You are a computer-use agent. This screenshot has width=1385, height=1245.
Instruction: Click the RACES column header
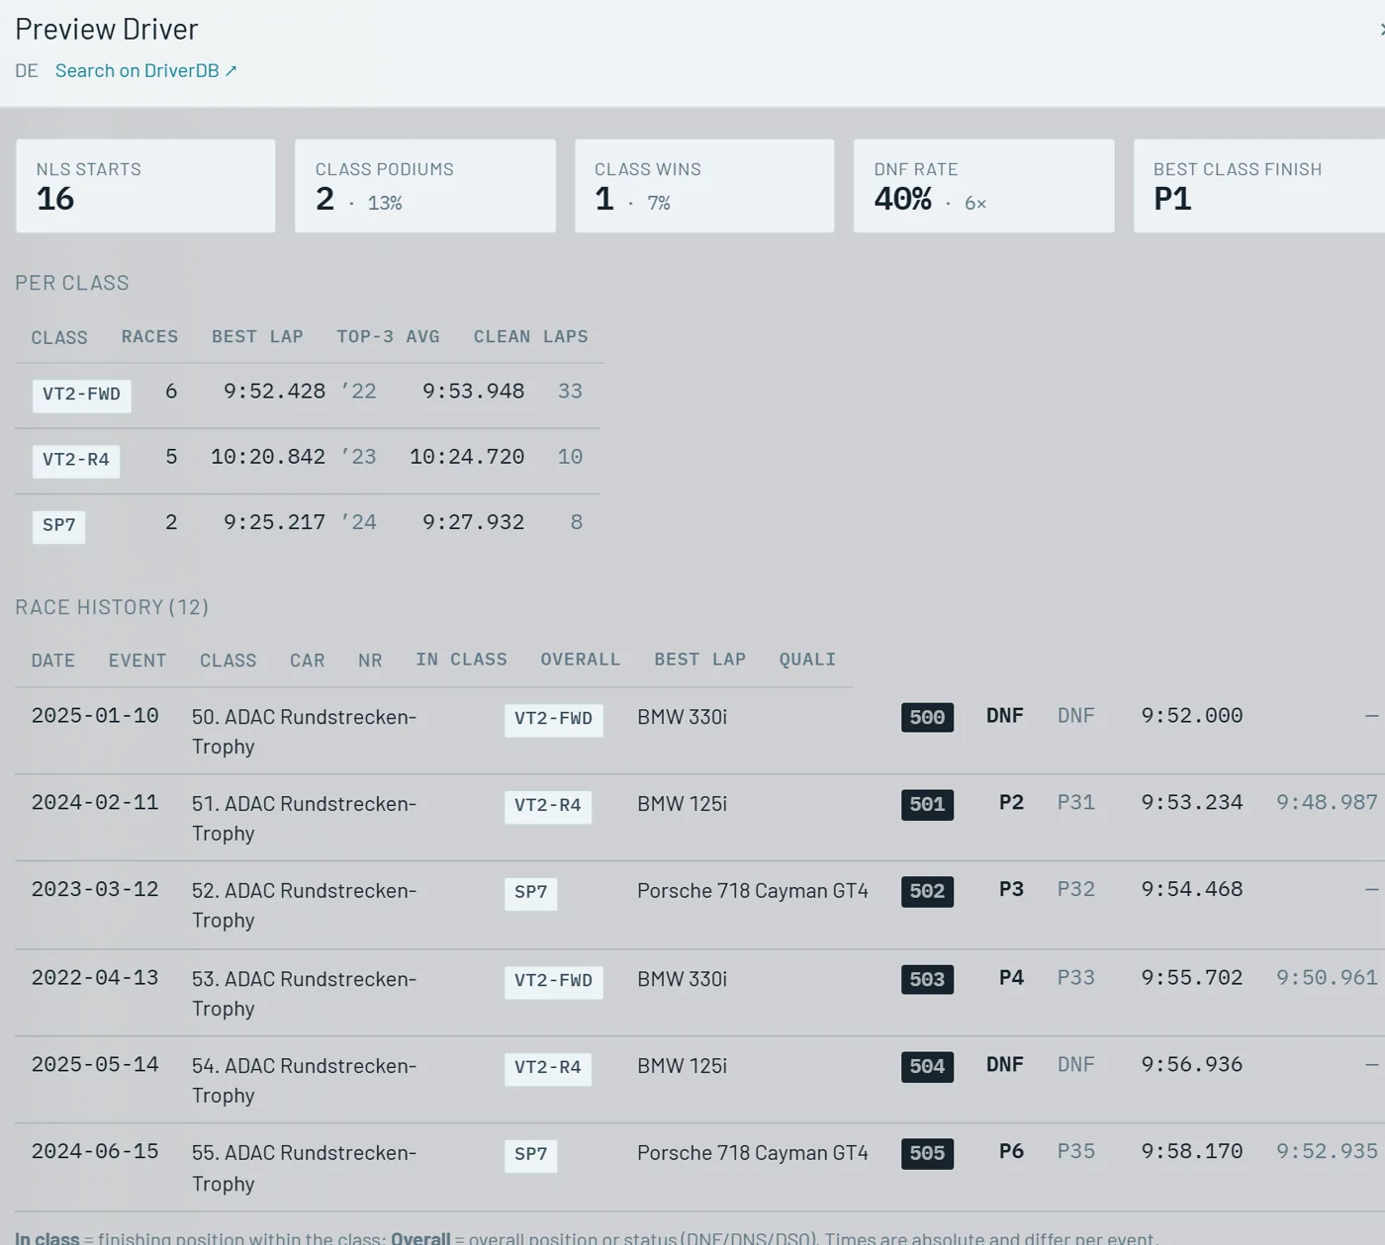tap(149, 337)
